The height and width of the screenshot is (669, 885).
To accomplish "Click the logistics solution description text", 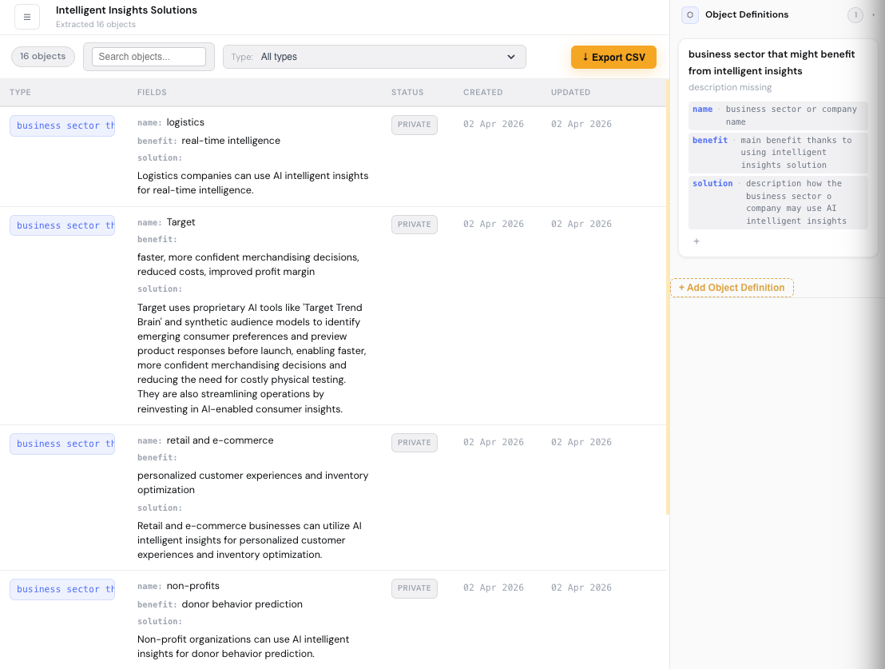I will [x=253, y=183].
